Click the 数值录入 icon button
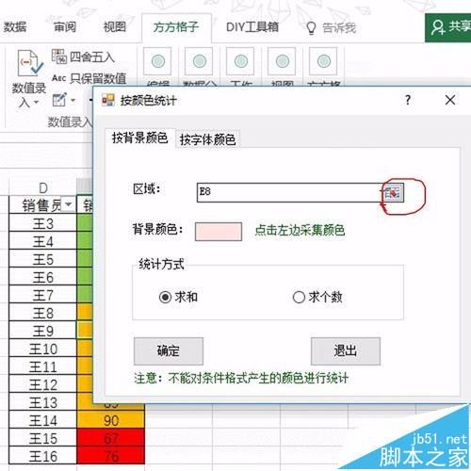Screen dimensions: 471x471 (30, 64)
